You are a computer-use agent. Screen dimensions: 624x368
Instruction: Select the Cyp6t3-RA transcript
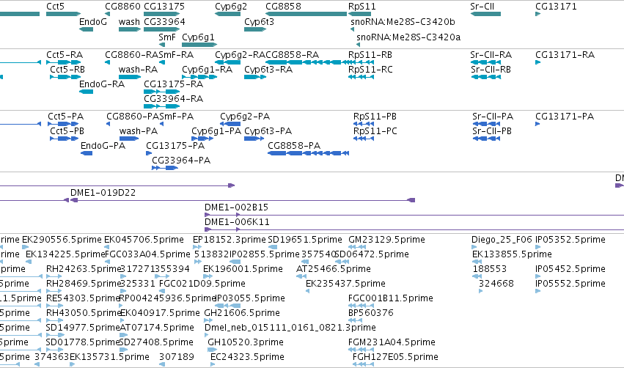coord(255,77)
